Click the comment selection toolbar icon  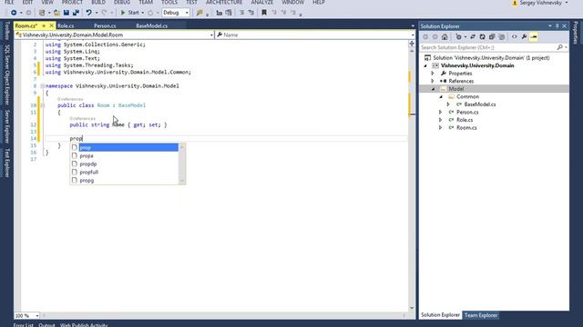(241, 13)
